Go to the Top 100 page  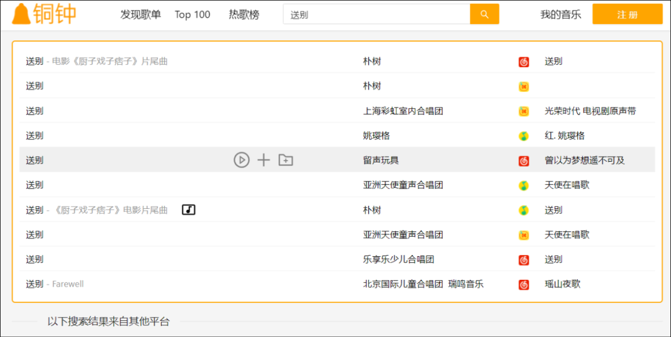tap(193, 14)
